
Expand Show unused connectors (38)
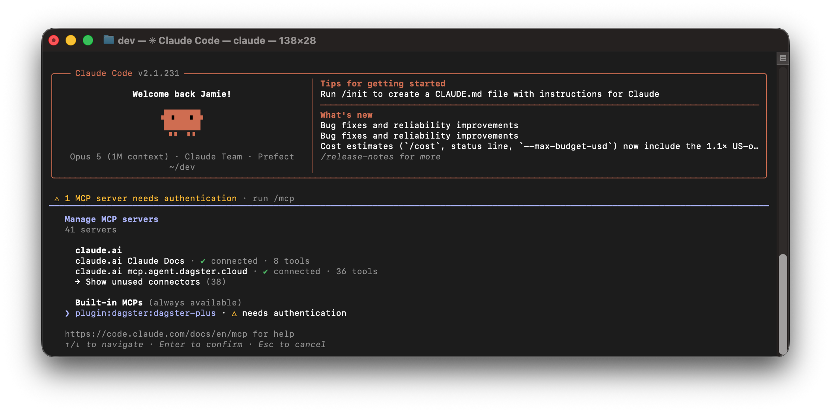151,282
